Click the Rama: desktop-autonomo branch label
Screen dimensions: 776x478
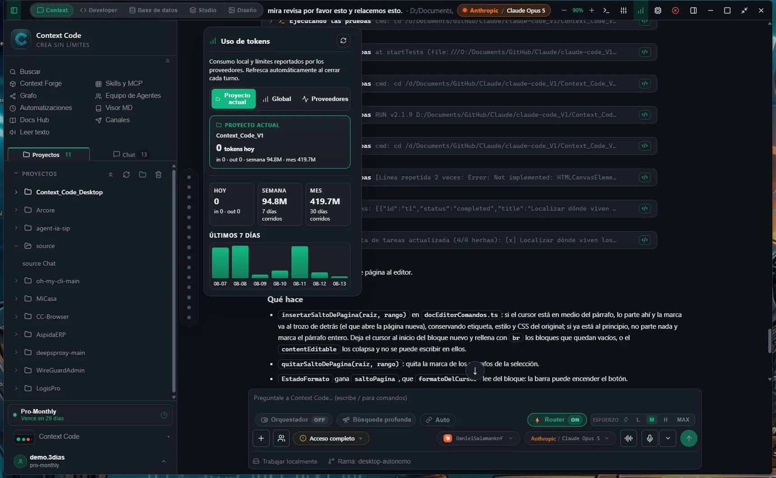pos(370,461)
